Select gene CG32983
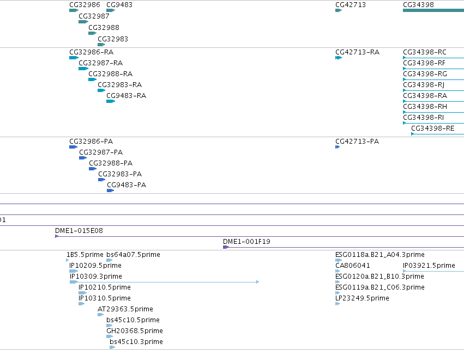This screenshot has height=350, width=464. (x=101, y=45)
